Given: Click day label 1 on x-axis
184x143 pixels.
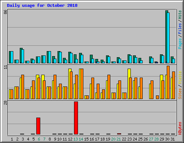Looking at the screenshot, I should [12, 139].
